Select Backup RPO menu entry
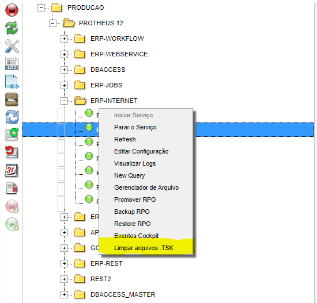Viewport: 317px width, 303px height. tap(146, 212)
